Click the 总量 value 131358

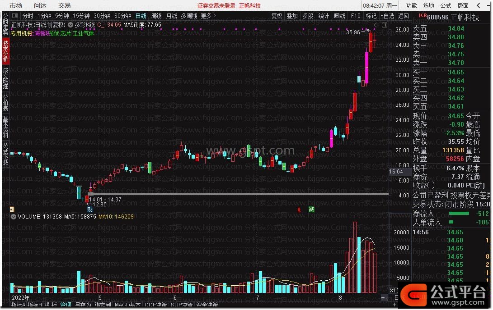point(453,150)
